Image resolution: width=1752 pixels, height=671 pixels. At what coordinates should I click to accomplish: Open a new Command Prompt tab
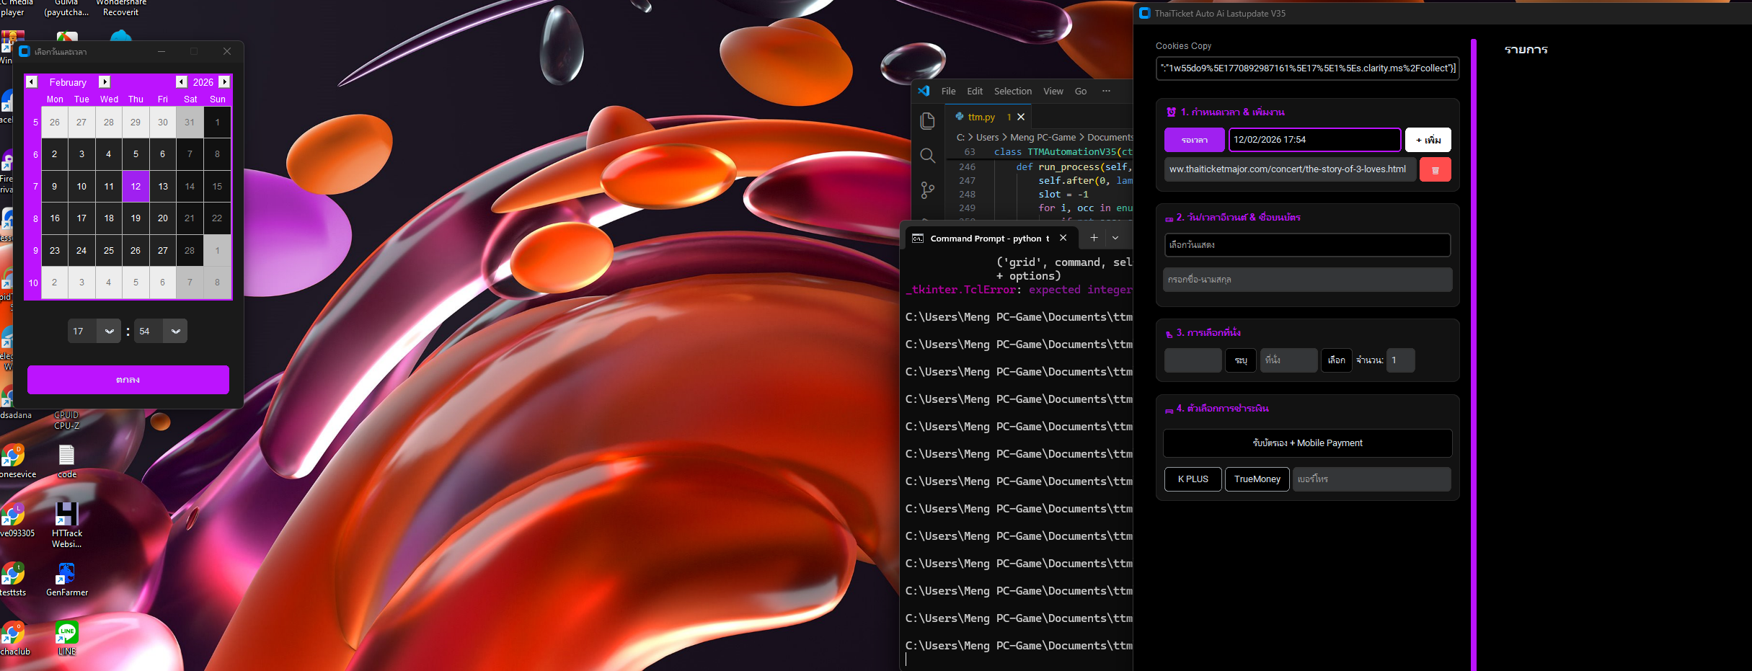click(1094, 238)
